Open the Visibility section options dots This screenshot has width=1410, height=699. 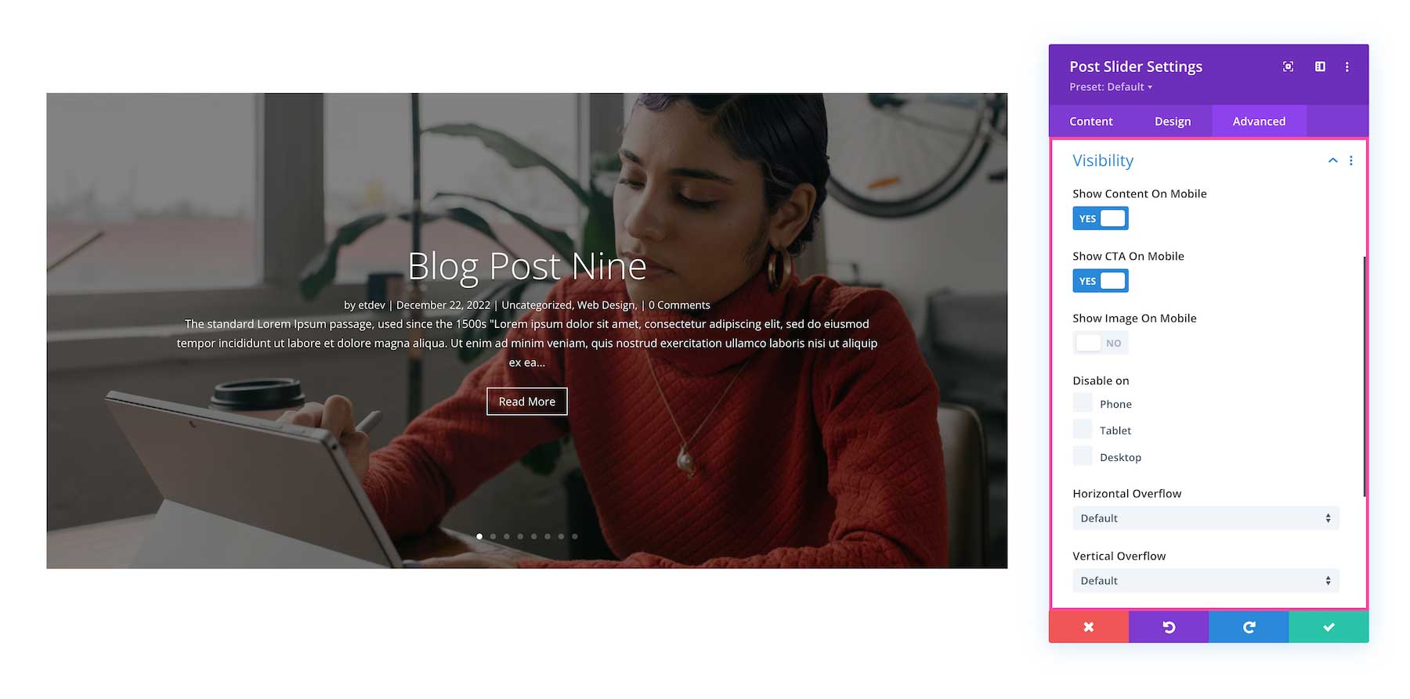1351,160
